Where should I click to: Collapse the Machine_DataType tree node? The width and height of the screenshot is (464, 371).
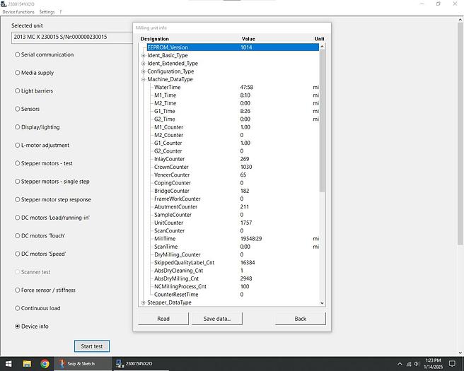pos(144,80)
